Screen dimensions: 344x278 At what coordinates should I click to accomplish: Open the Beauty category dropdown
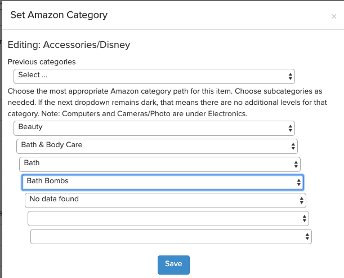pos(154,128)
